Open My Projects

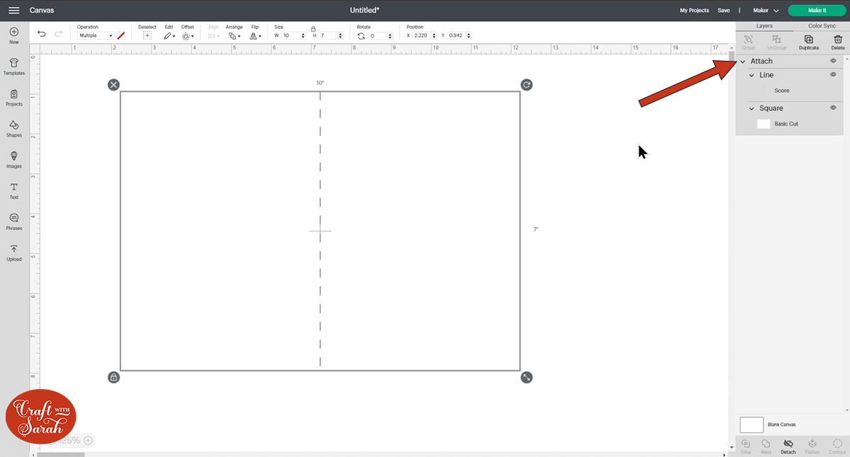point(694,11)
